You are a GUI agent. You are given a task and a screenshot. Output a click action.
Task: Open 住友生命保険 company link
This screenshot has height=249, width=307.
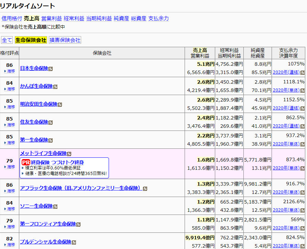coord(34,122)
